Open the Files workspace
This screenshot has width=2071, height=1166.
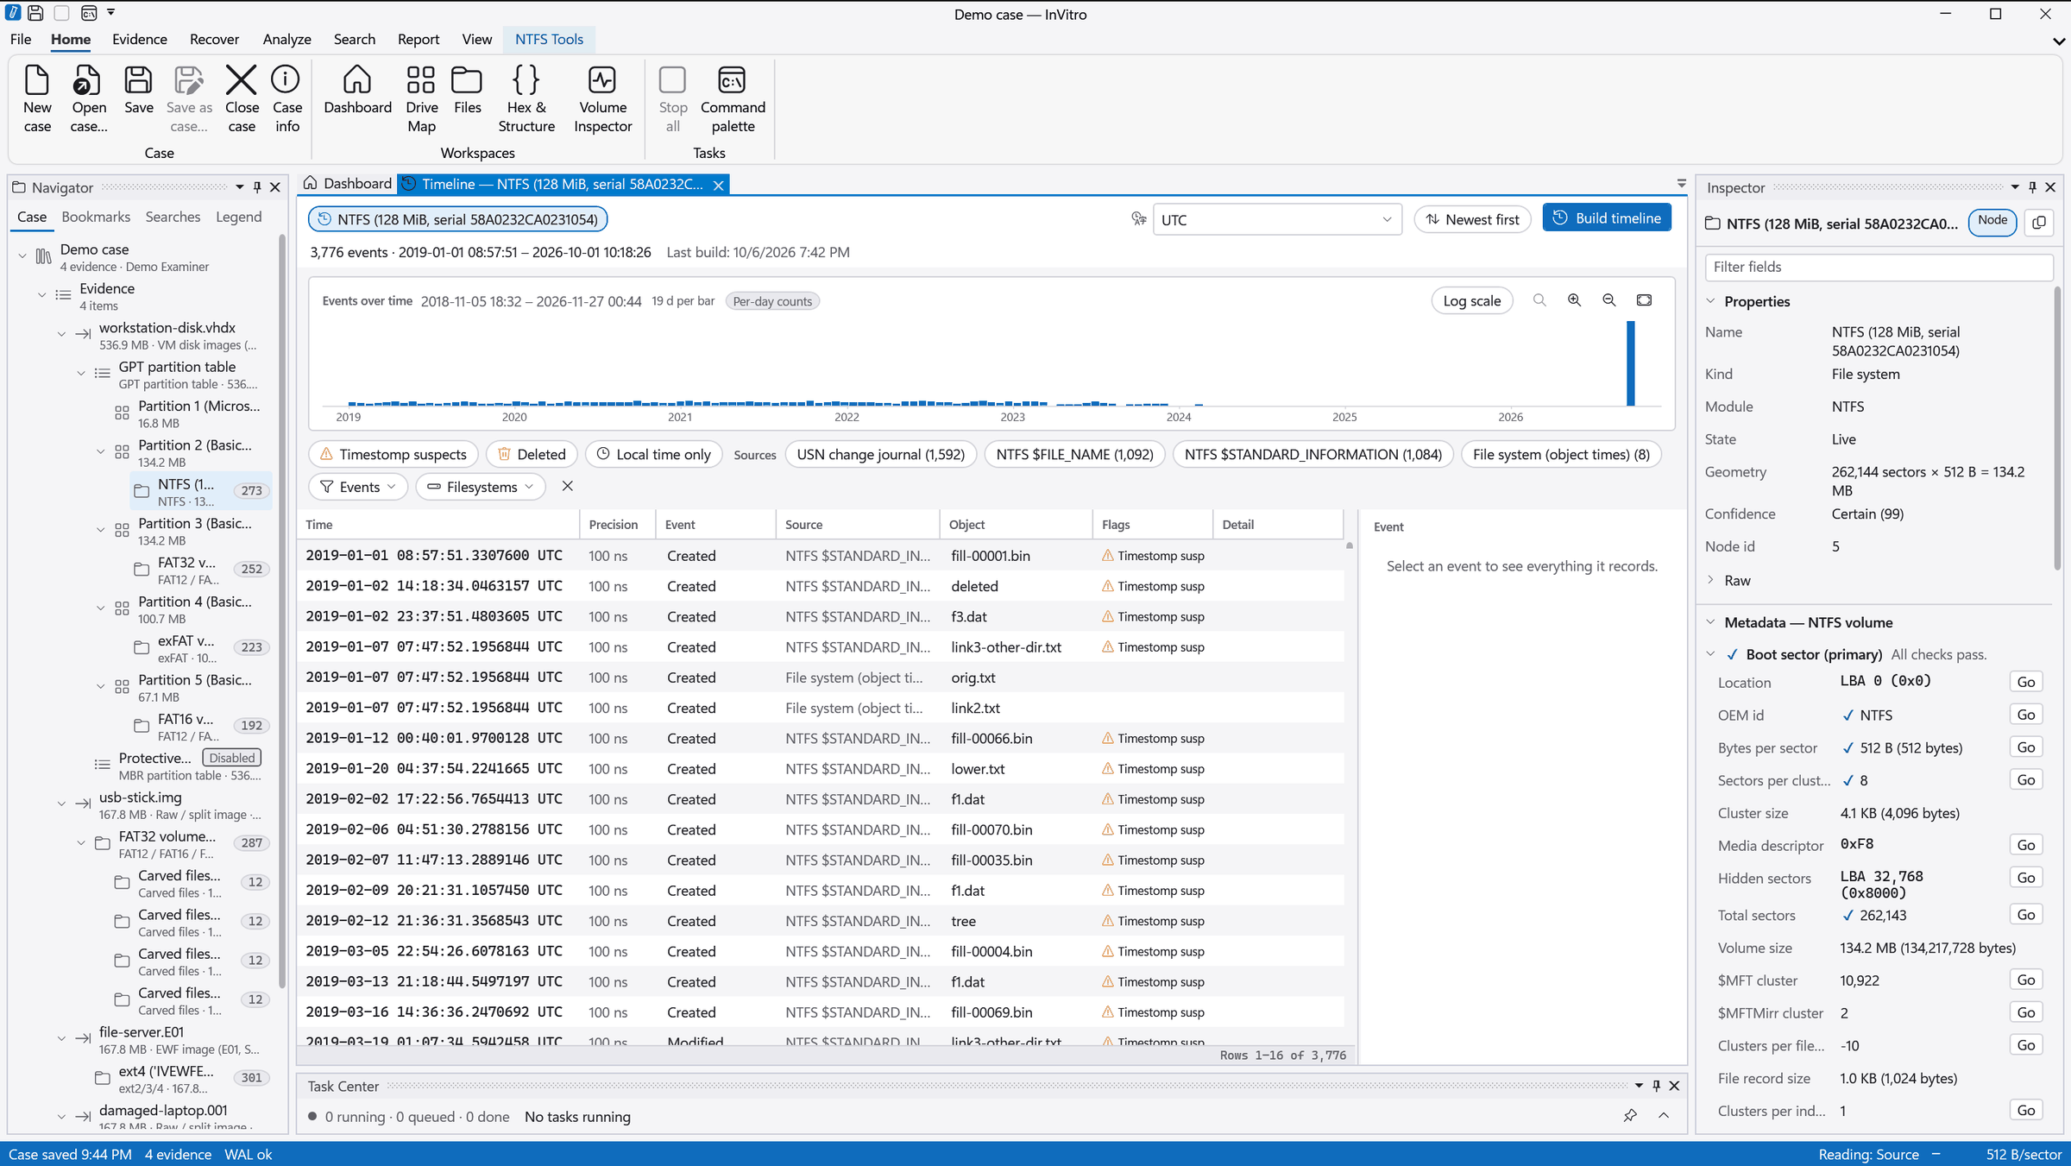(x=467, y=89)
